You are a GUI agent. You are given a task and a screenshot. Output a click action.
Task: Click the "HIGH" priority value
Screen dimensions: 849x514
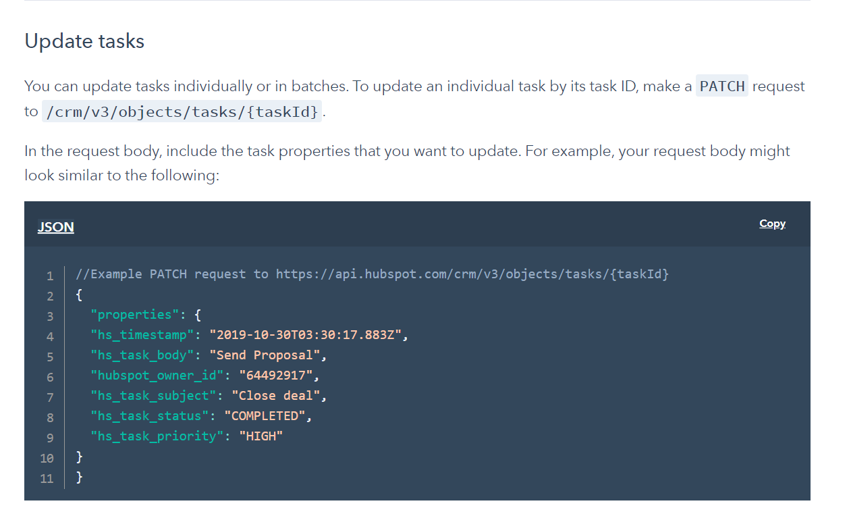261,436
